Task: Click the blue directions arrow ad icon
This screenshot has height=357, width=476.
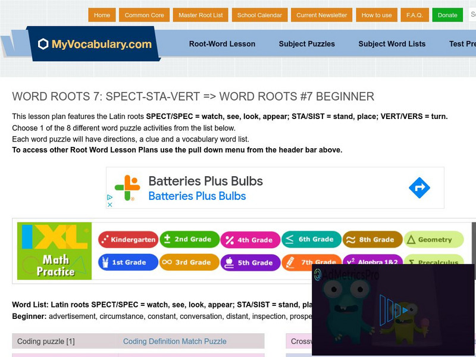Action: [x=419, y=187]
